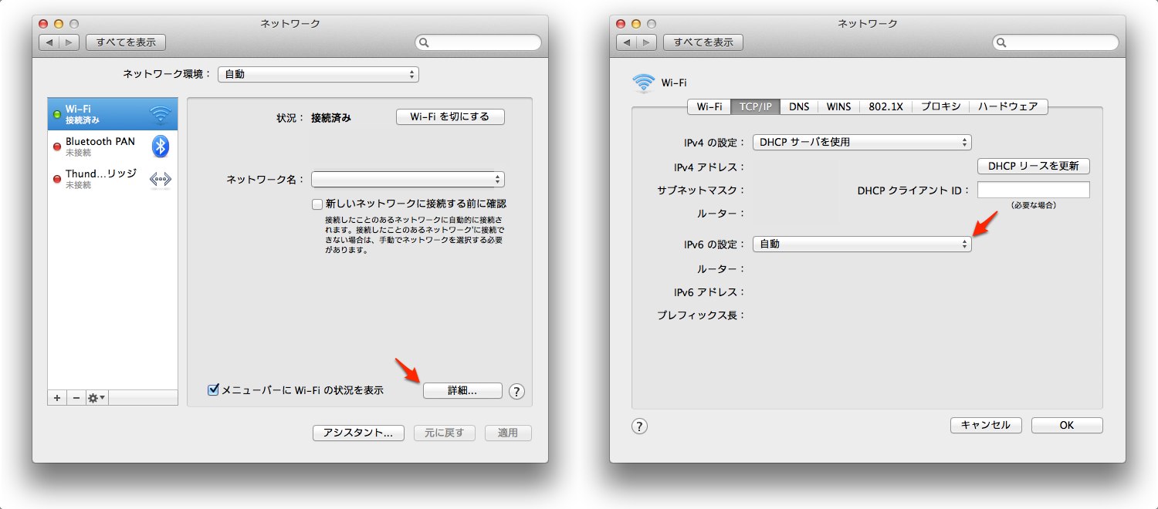Open the ネットワーク名 dropdown
This screenshot has width=1158, height=509.
[x=408, y=180]
